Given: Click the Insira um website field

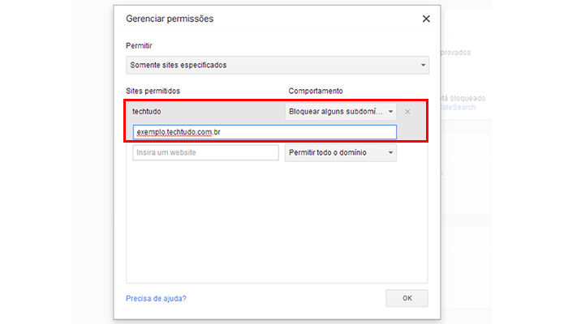Looking at the screenshot, I should 205,152.
